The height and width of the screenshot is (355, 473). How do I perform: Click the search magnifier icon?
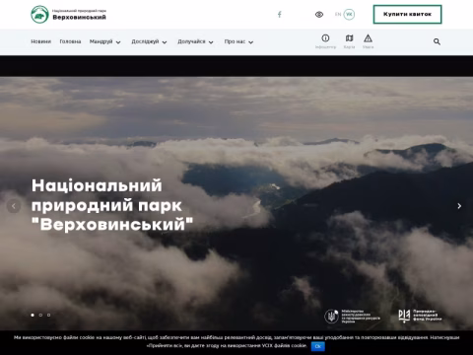[437, 41]
